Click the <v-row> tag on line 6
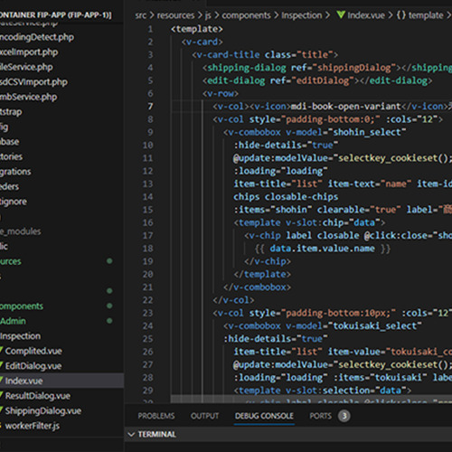 221,94
